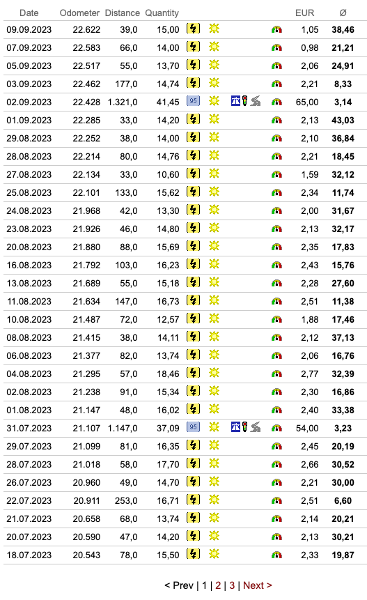Click the 95 fuel icon on 02.09.2023
Viewport: 367px width, 600px height.
pos(193,101)
